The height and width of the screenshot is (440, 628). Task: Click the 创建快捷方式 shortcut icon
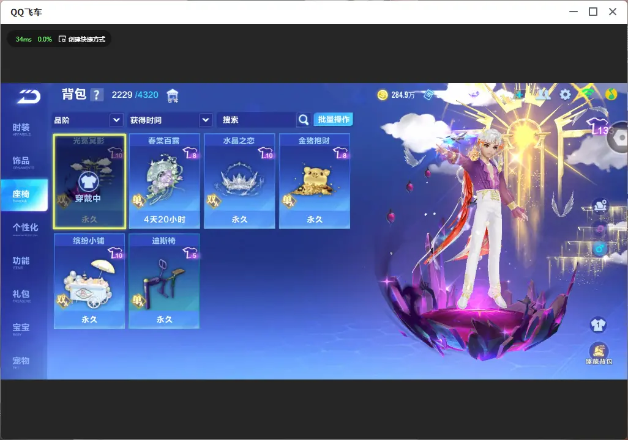[62, 39]
